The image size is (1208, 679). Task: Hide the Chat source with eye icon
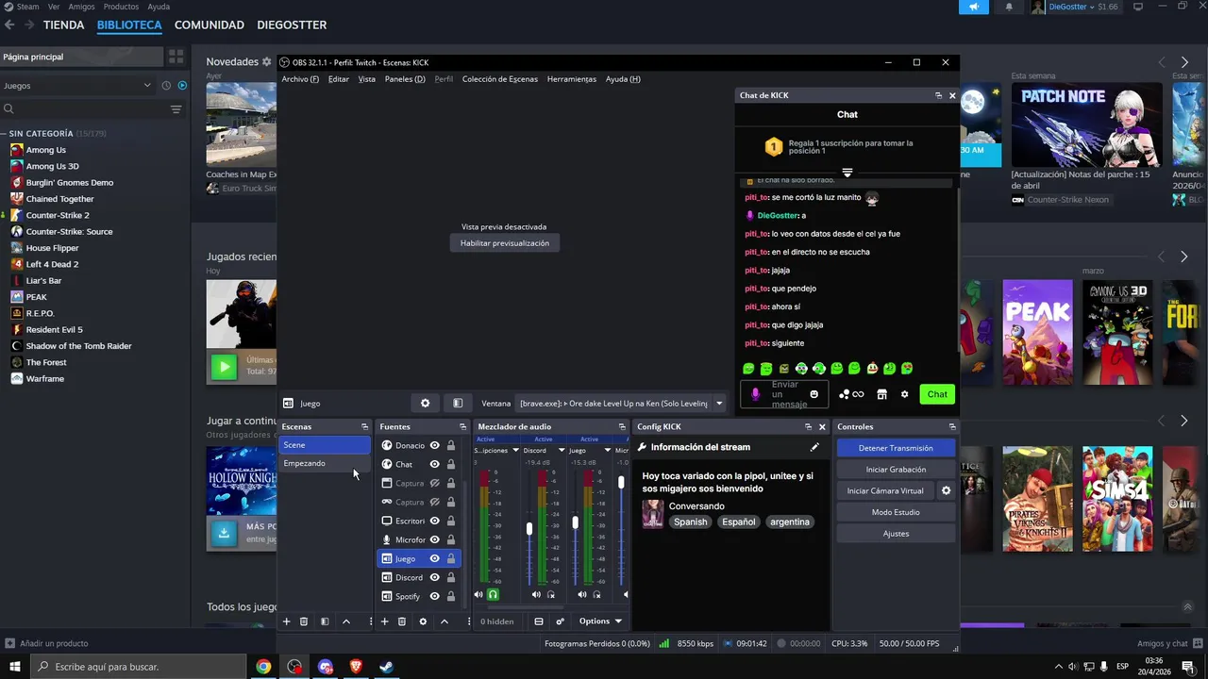coord(435,464)
